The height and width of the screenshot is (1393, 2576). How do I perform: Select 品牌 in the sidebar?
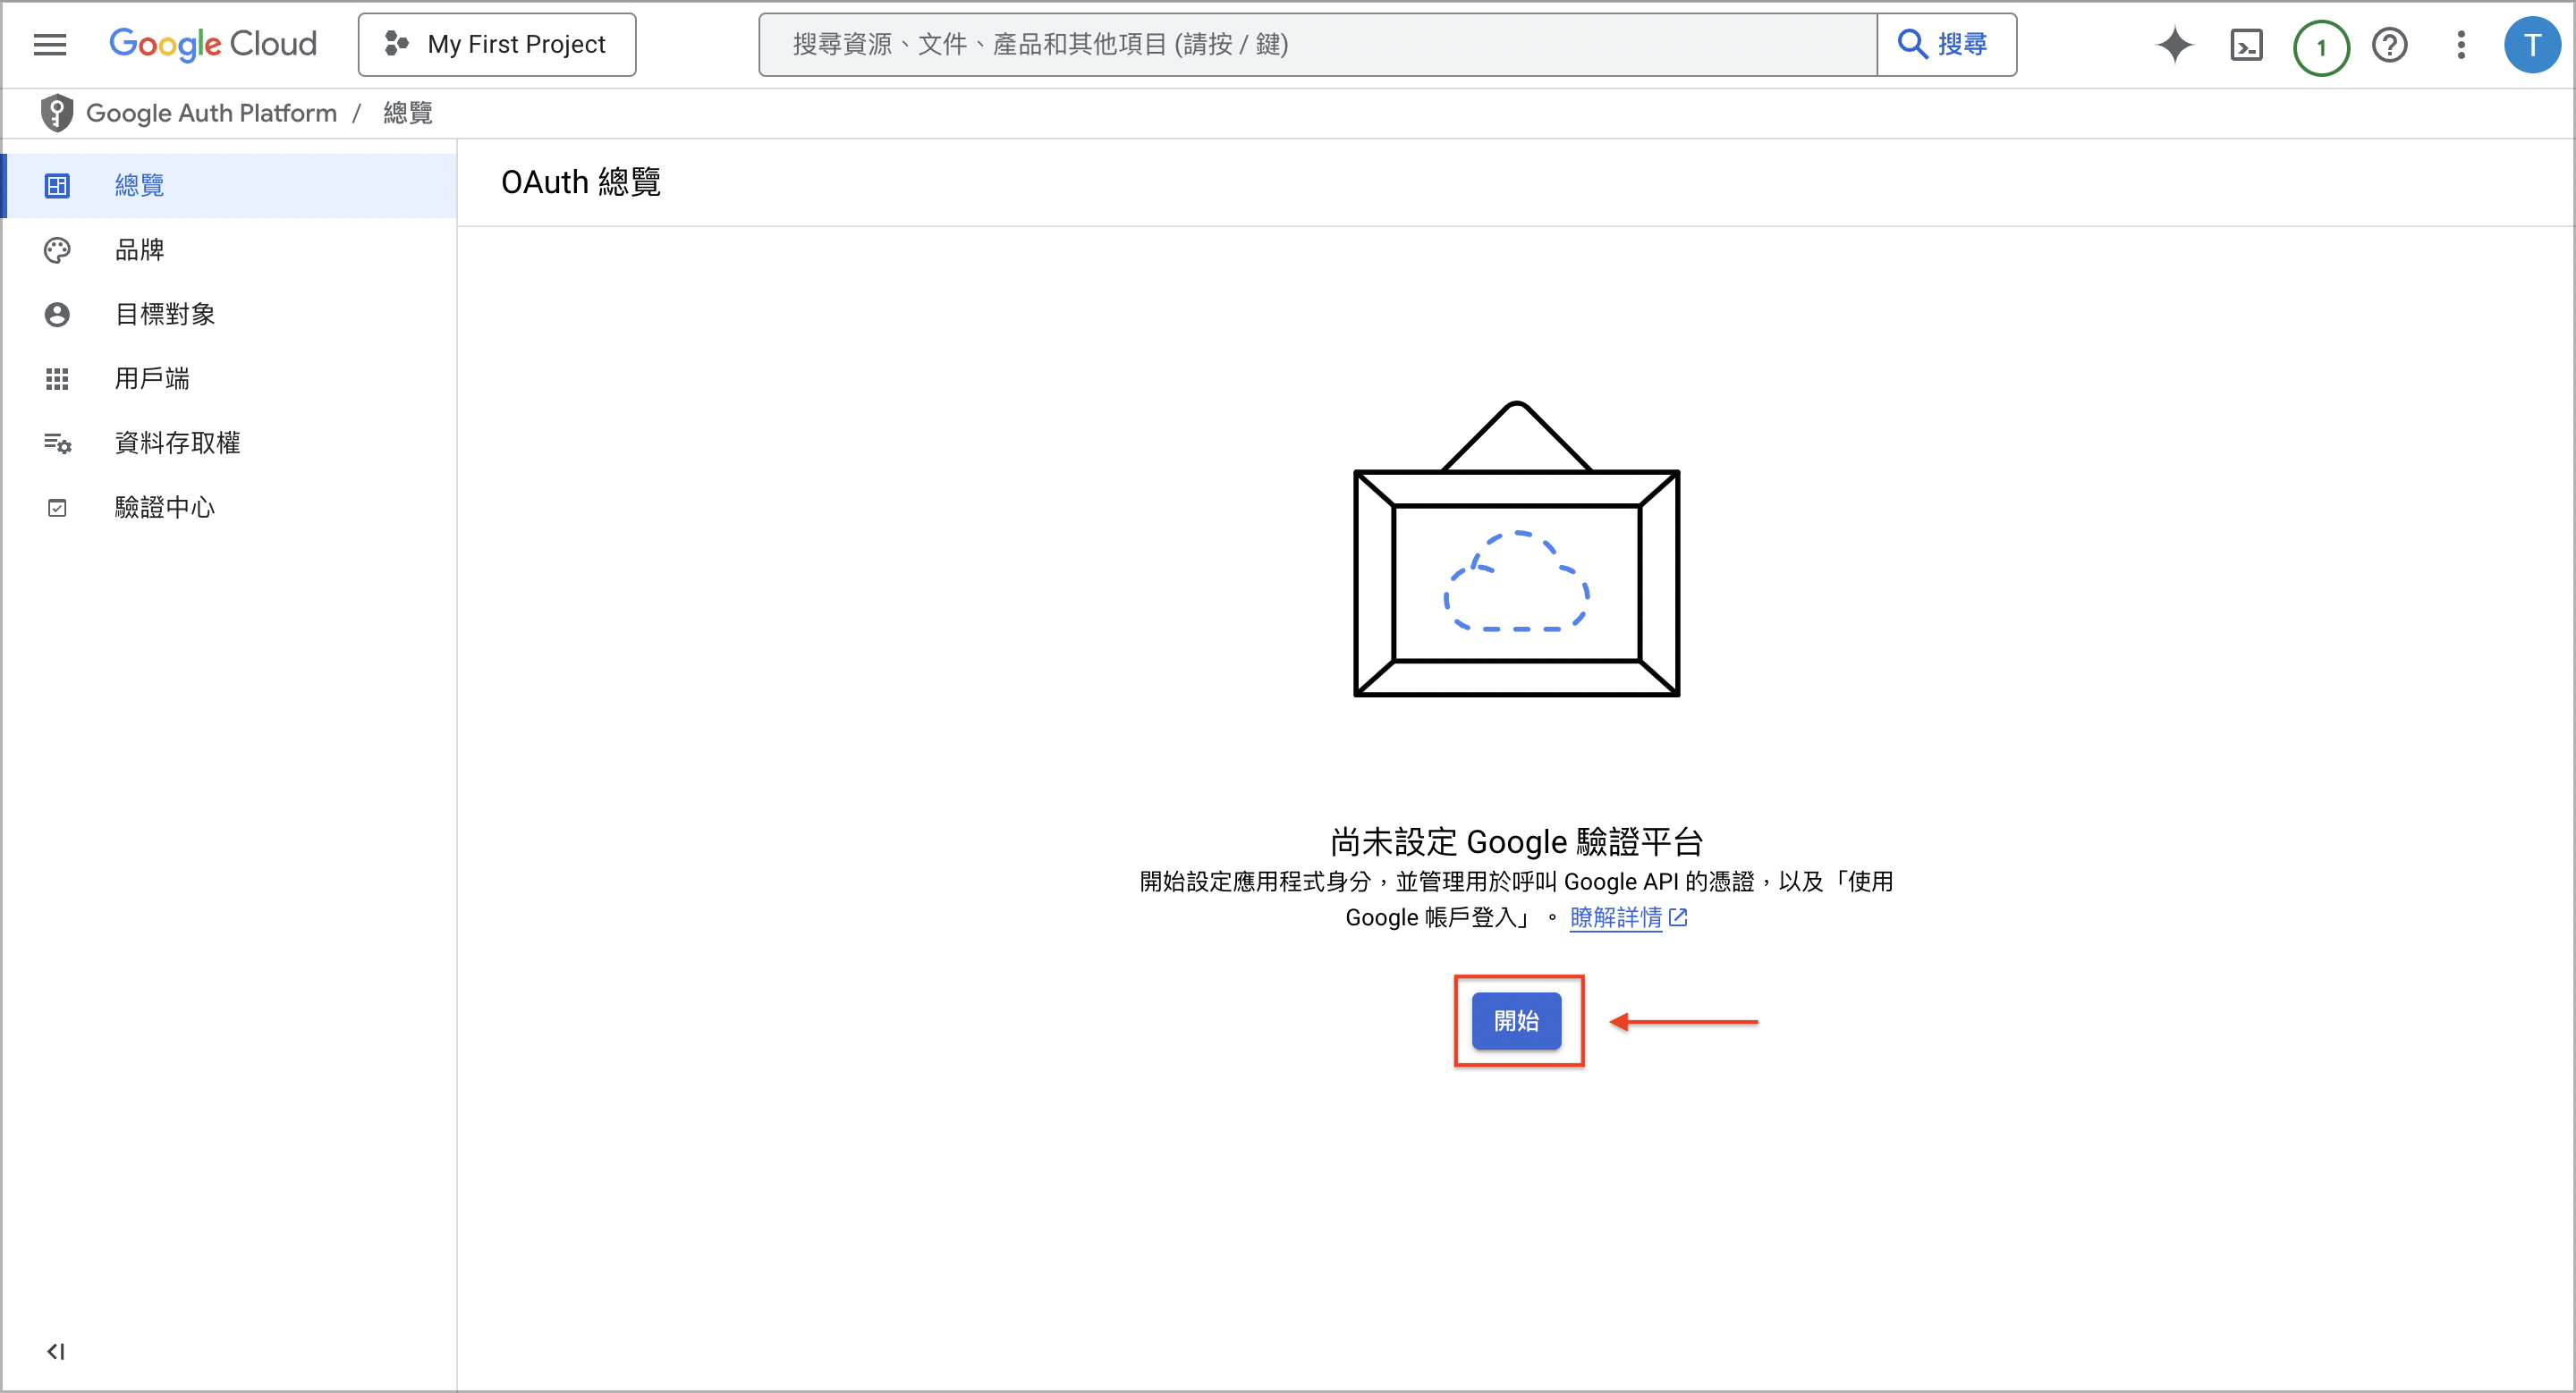(230, 249)
